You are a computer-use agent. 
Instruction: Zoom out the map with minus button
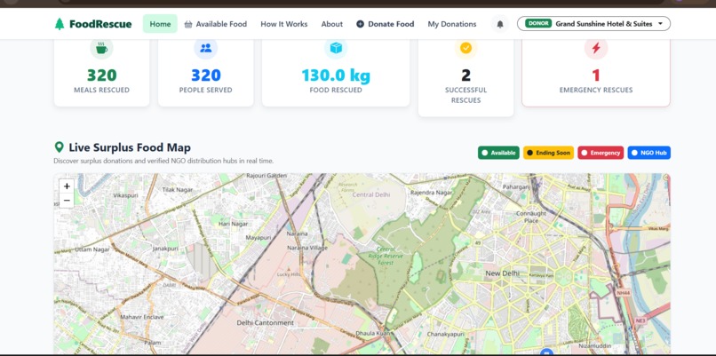tap(67, 201)
